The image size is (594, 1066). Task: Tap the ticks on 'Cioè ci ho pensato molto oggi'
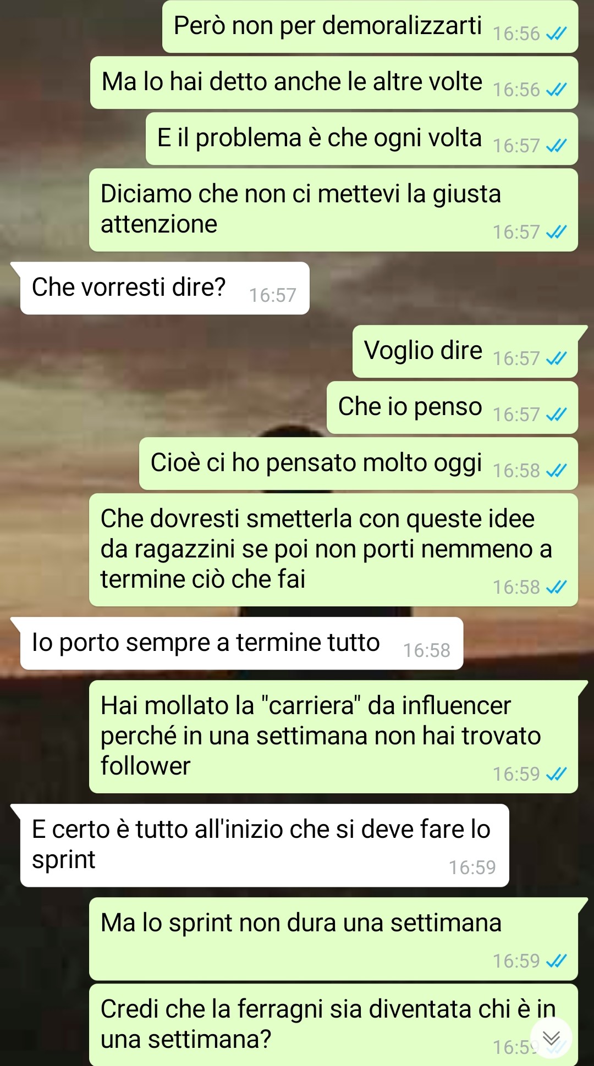[x=556, y=471]
